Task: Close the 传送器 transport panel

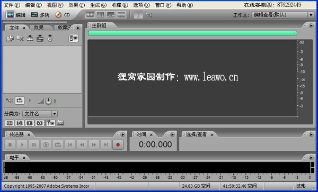Action: pos(29,135)
